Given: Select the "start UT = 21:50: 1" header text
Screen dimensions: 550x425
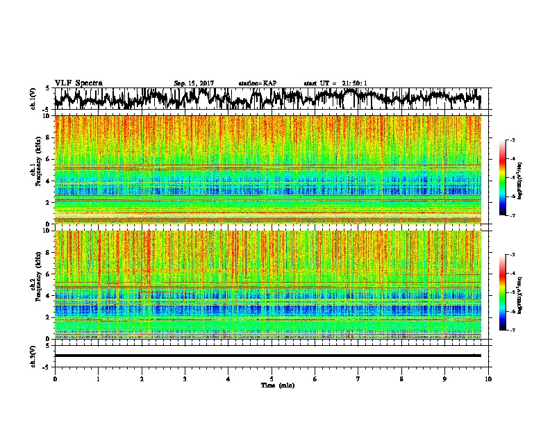Looking at the screenshot, I should click(335, 83).
